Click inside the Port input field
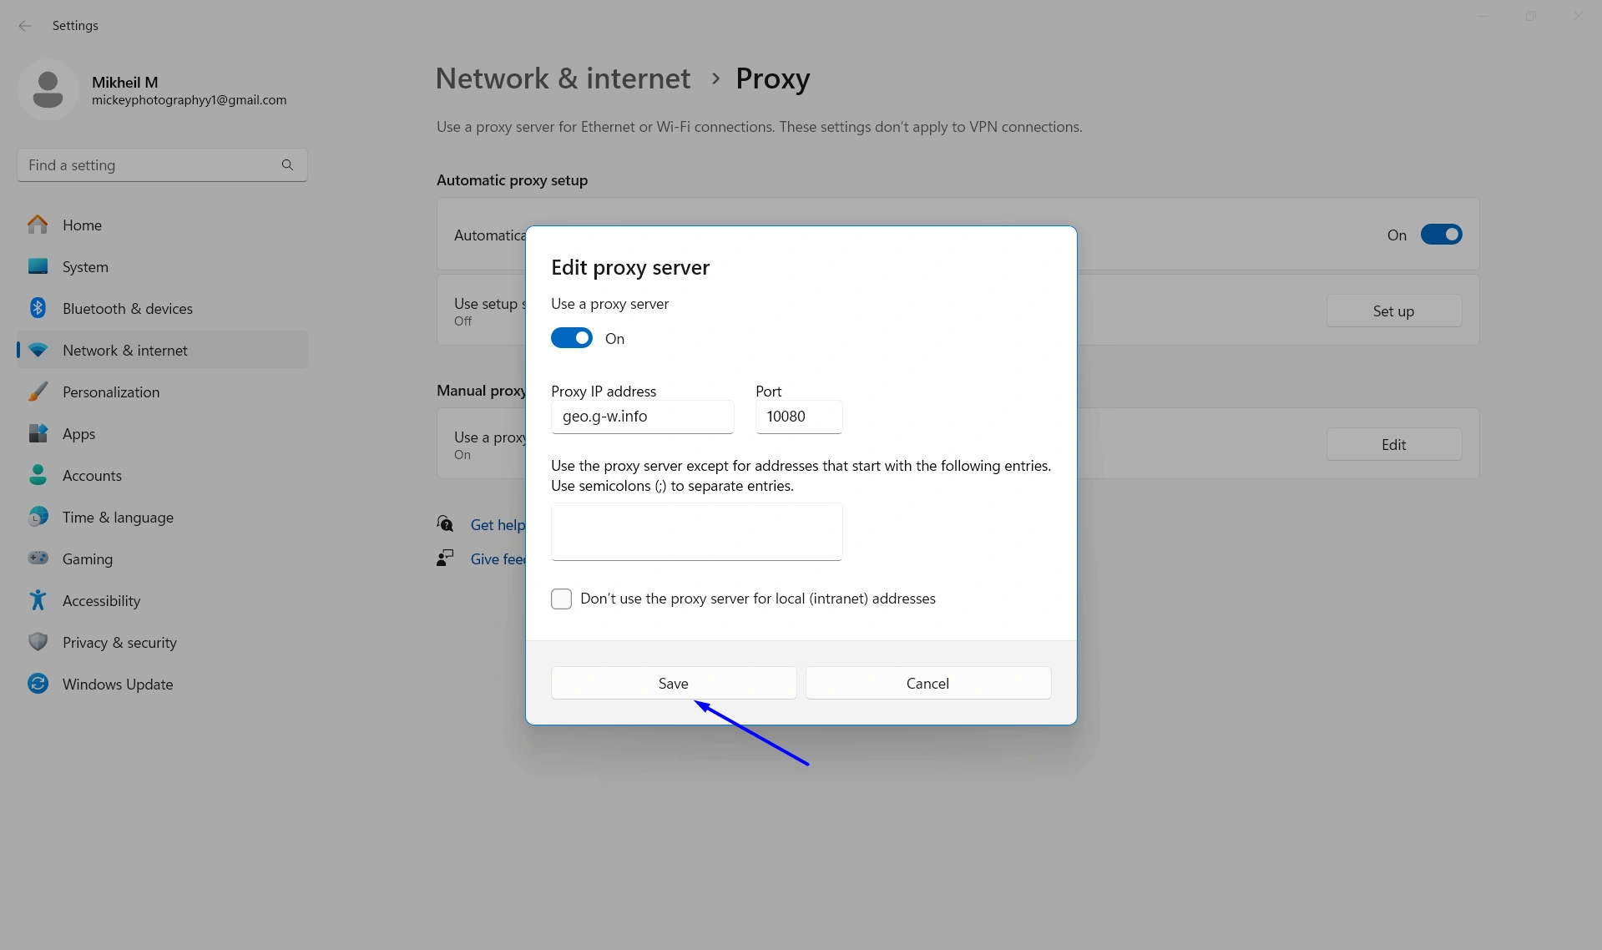Screen dimensions: 1602x950 pos(798,417)
